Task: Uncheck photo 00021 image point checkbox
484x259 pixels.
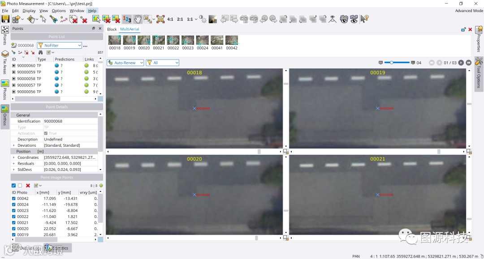Action: click(13, 223)
